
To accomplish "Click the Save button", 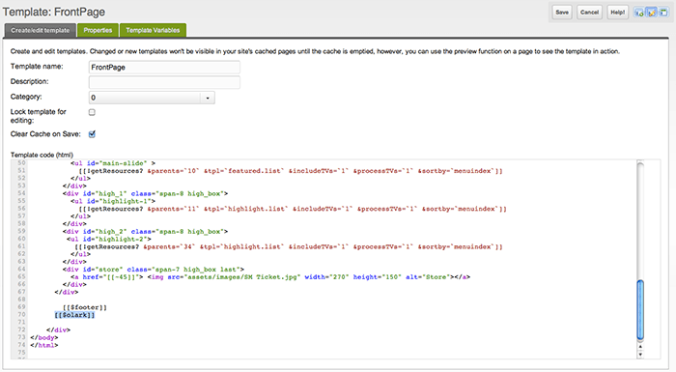I will click(562, 13).
